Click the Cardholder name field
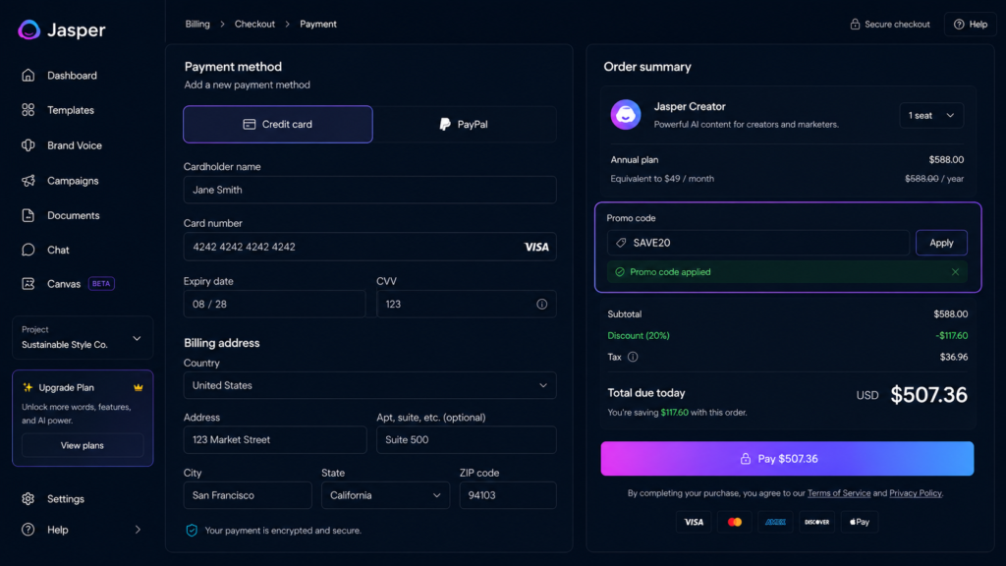Screen dimensions: 1006x566 coord(369,190)
